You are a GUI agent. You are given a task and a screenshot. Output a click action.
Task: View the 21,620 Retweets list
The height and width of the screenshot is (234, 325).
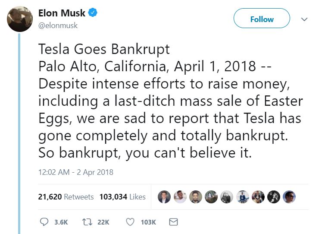pyautogui.click(x=66, y=196)
